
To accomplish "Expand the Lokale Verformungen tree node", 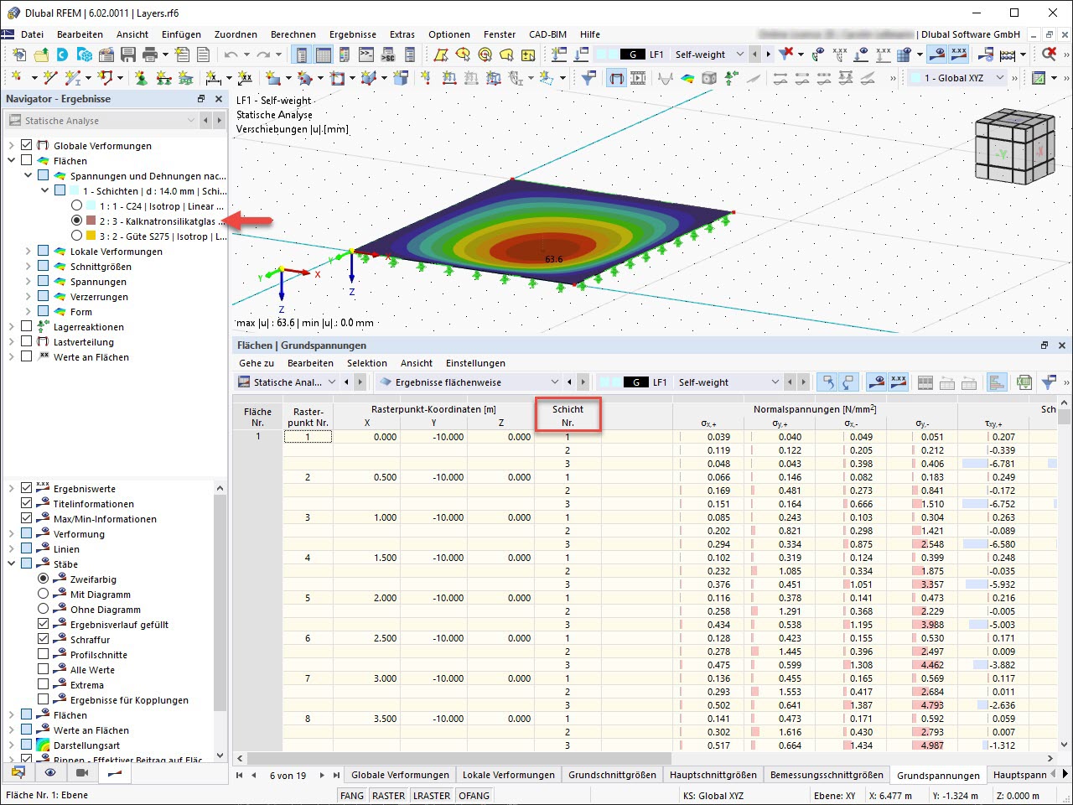I will pos(29,252).
